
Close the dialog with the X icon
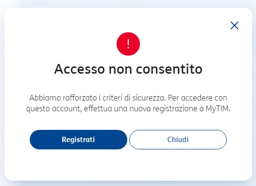point(235,25)
